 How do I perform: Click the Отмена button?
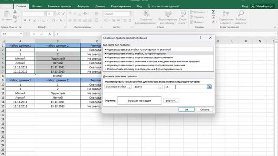[x=205, y=110]
